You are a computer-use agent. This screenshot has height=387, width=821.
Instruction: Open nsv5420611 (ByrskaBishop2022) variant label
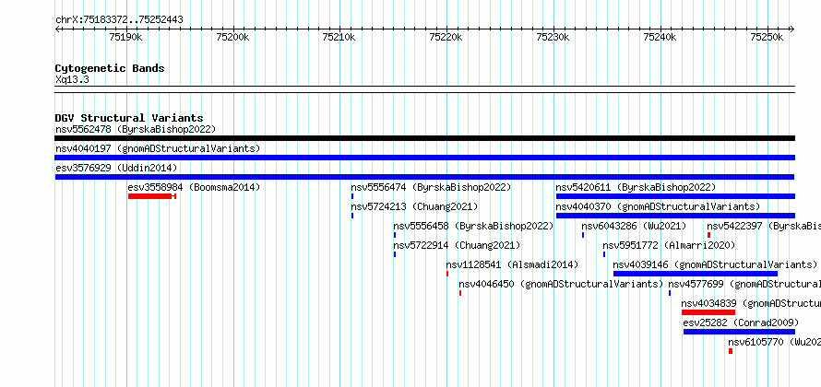[x=636, y=187]
